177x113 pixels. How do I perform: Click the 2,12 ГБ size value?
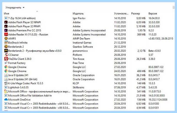[141, 51]
